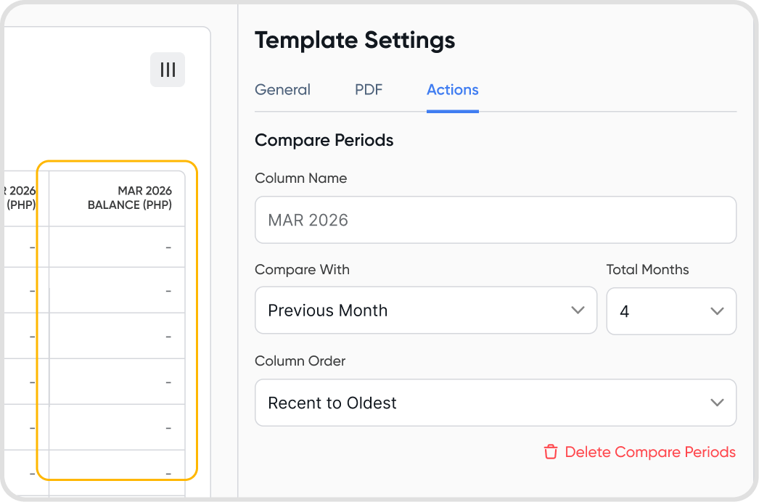Image resolution: width=759 pixels, height=502 pixels.
Task: Click the trash icon beside Delete Compare Periods
Action: 551,452
